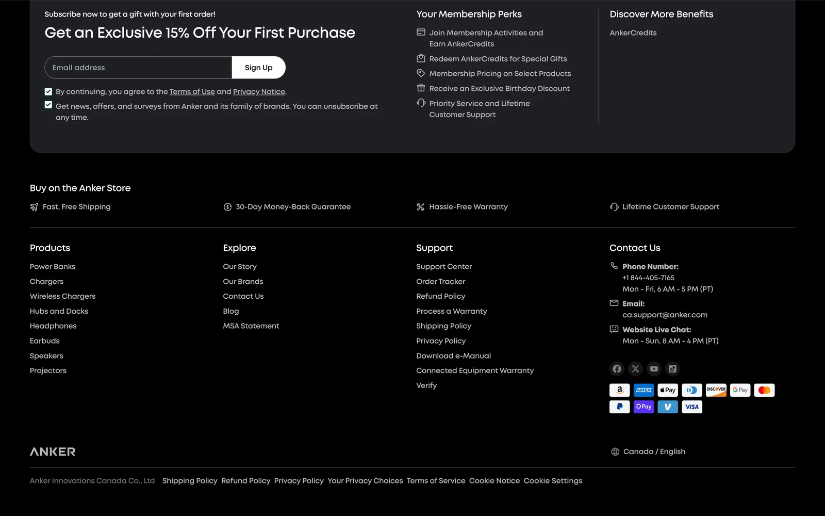Open Anker's TikTok icon

pos(672,369)
